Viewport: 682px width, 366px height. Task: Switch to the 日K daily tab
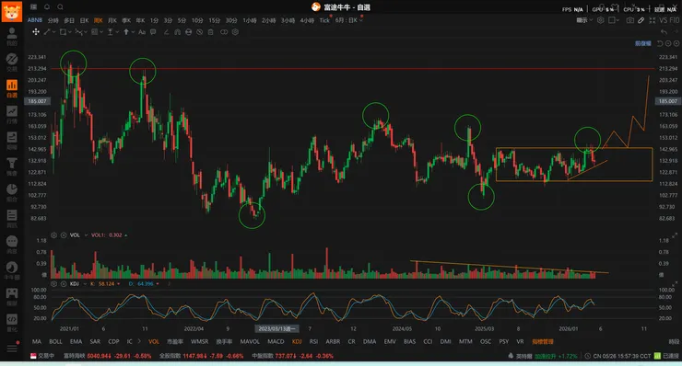pyautogui.click(x=85, y=20)
